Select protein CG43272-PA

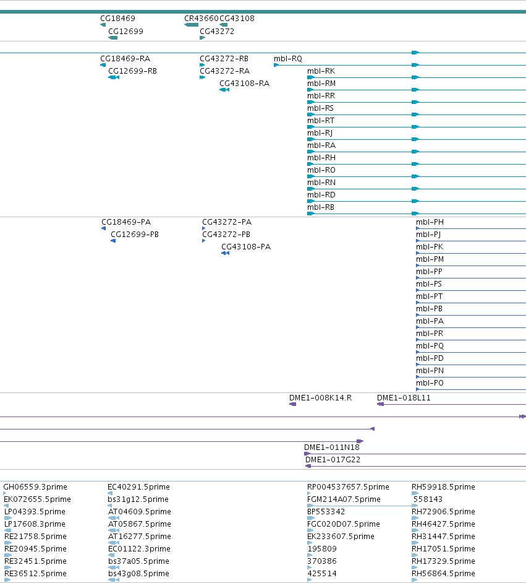[227, 222]
